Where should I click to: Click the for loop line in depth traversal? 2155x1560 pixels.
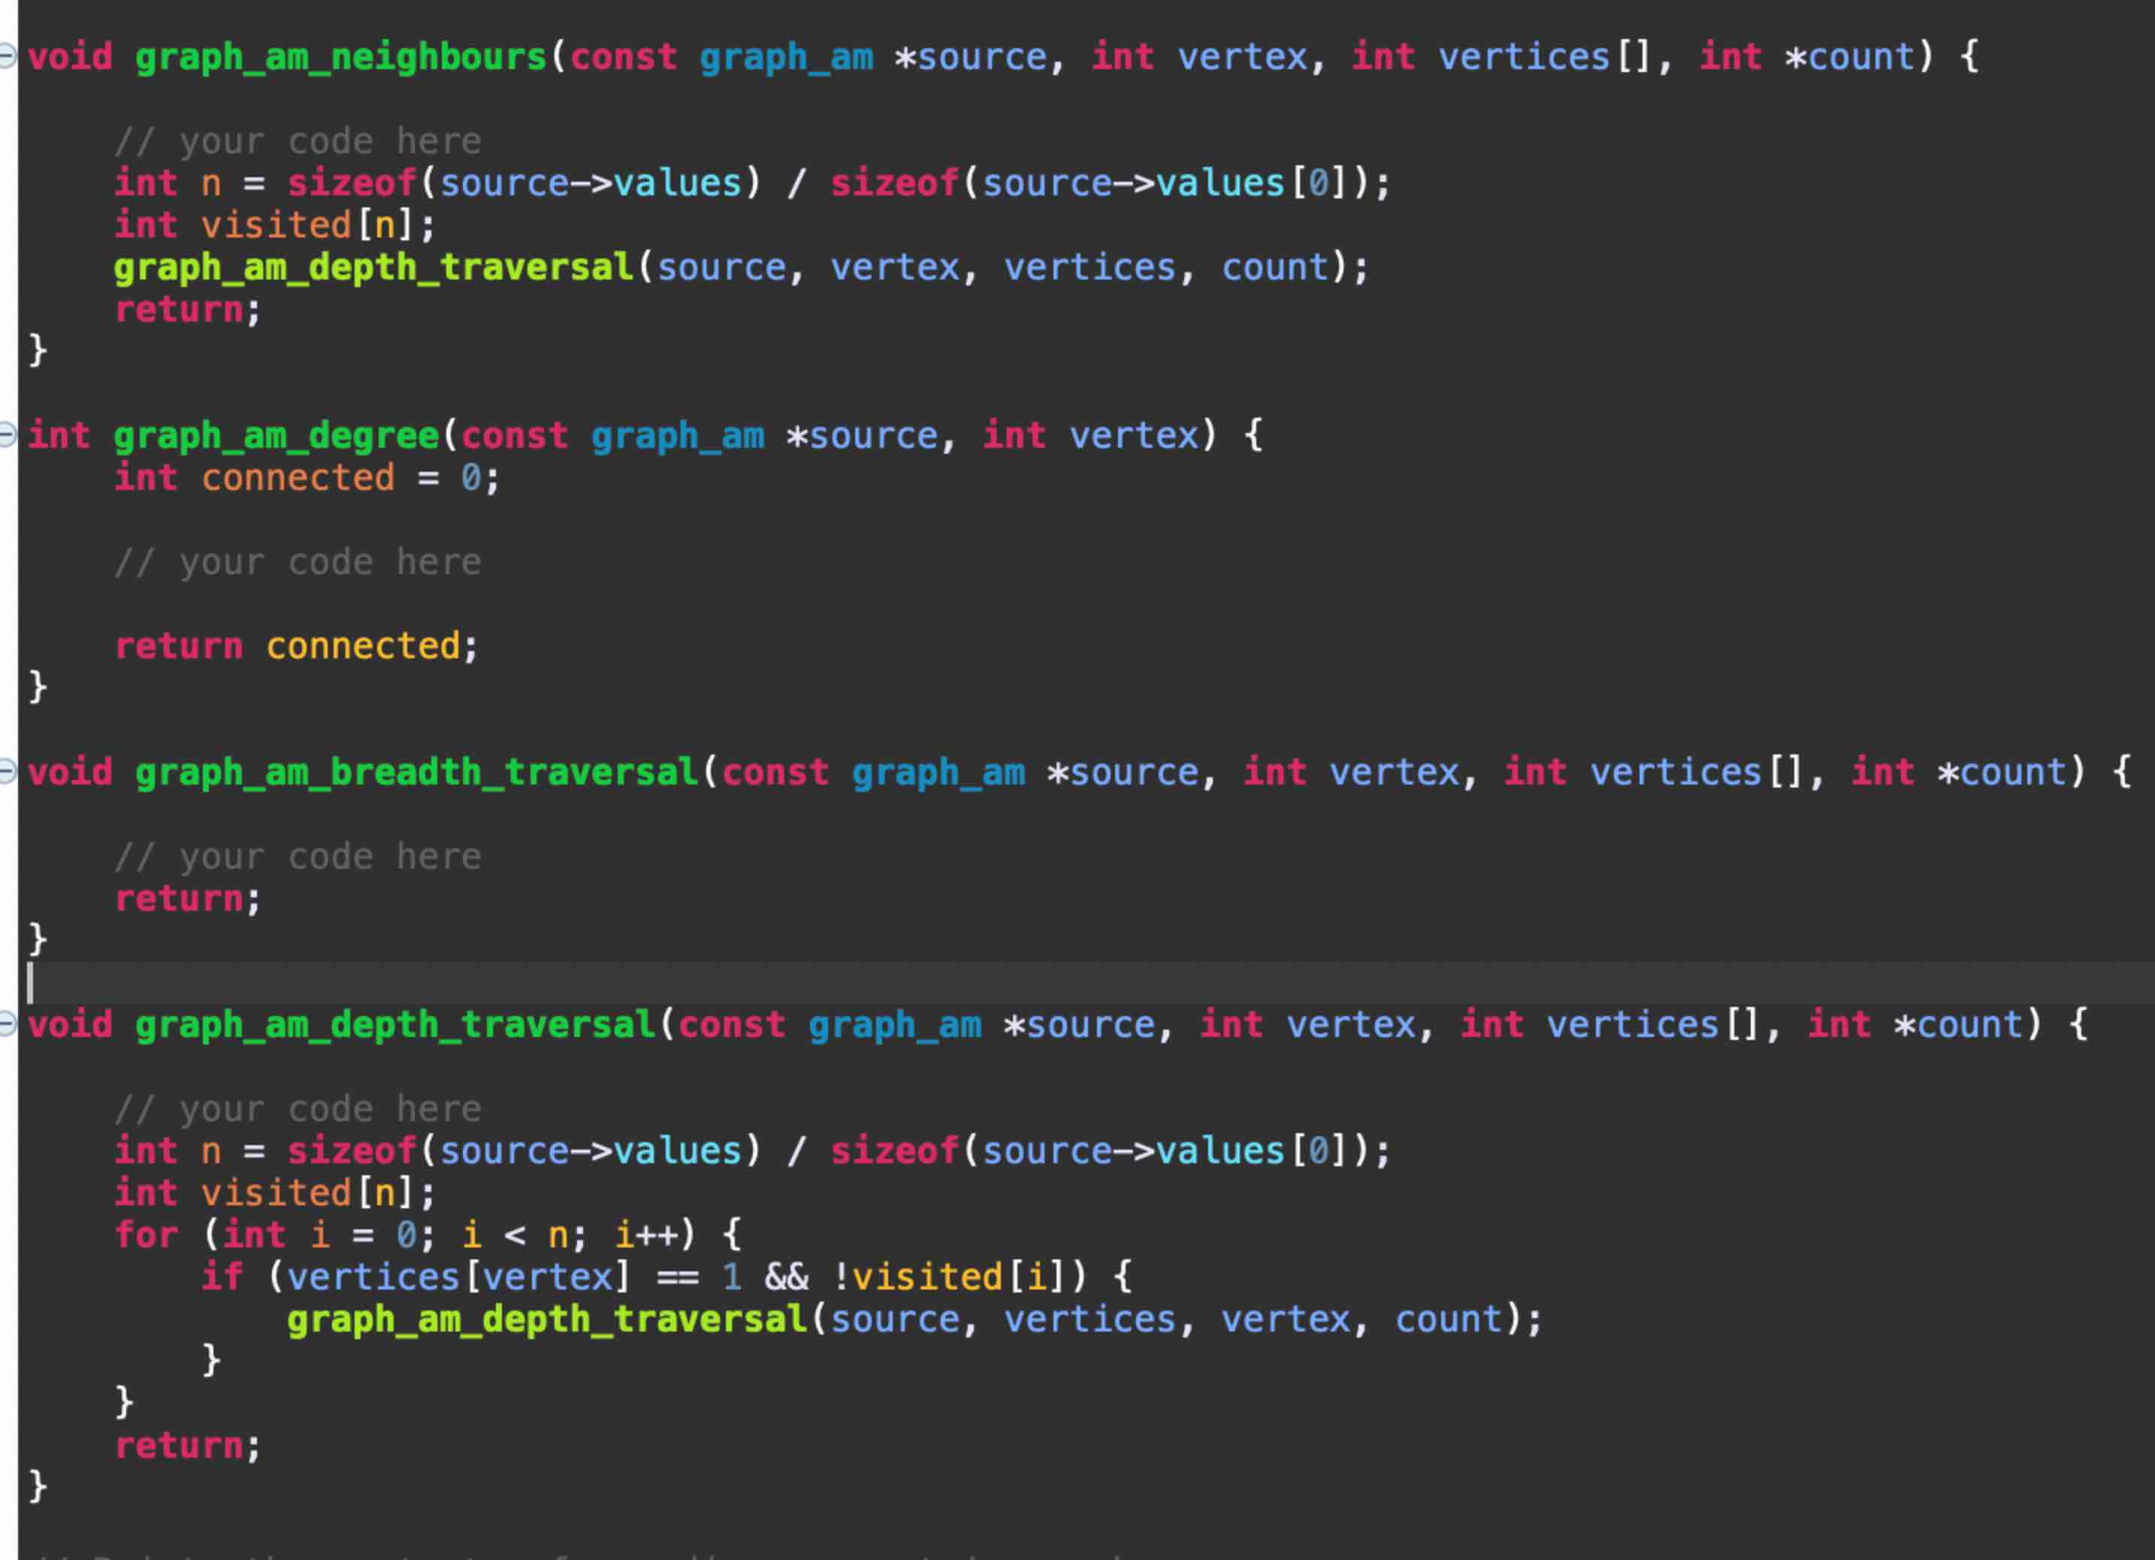428,1234
